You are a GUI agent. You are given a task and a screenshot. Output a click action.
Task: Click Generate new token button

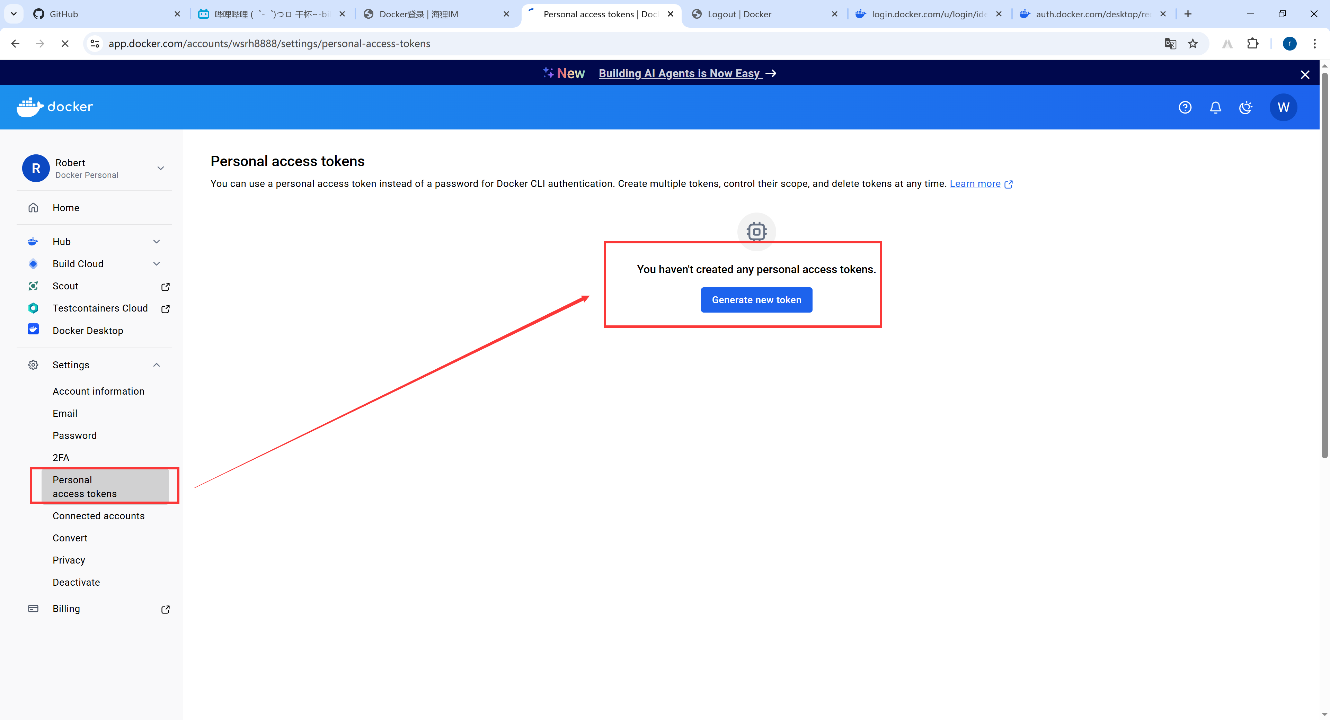756,300
